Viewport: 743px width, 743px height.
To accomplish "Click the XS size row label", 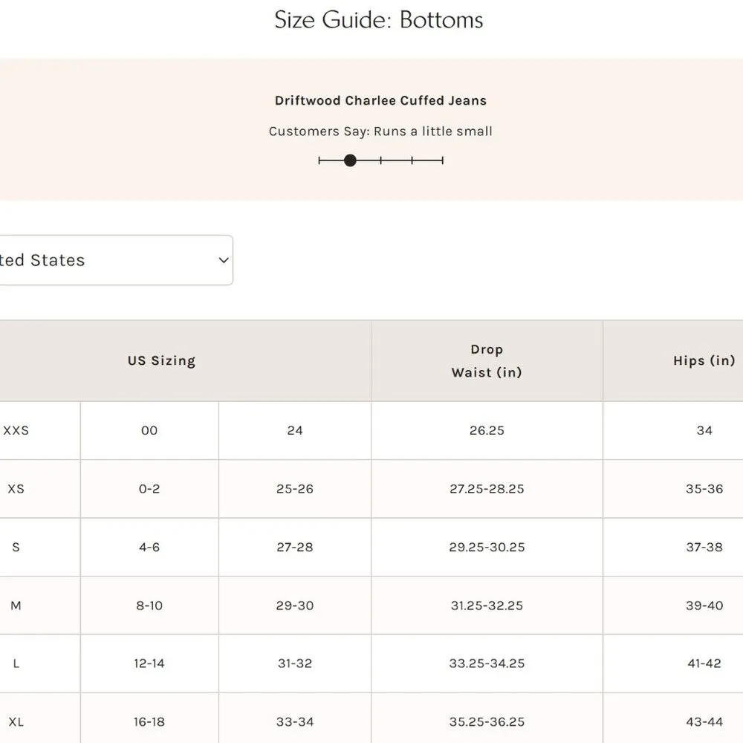I will 16,489.
